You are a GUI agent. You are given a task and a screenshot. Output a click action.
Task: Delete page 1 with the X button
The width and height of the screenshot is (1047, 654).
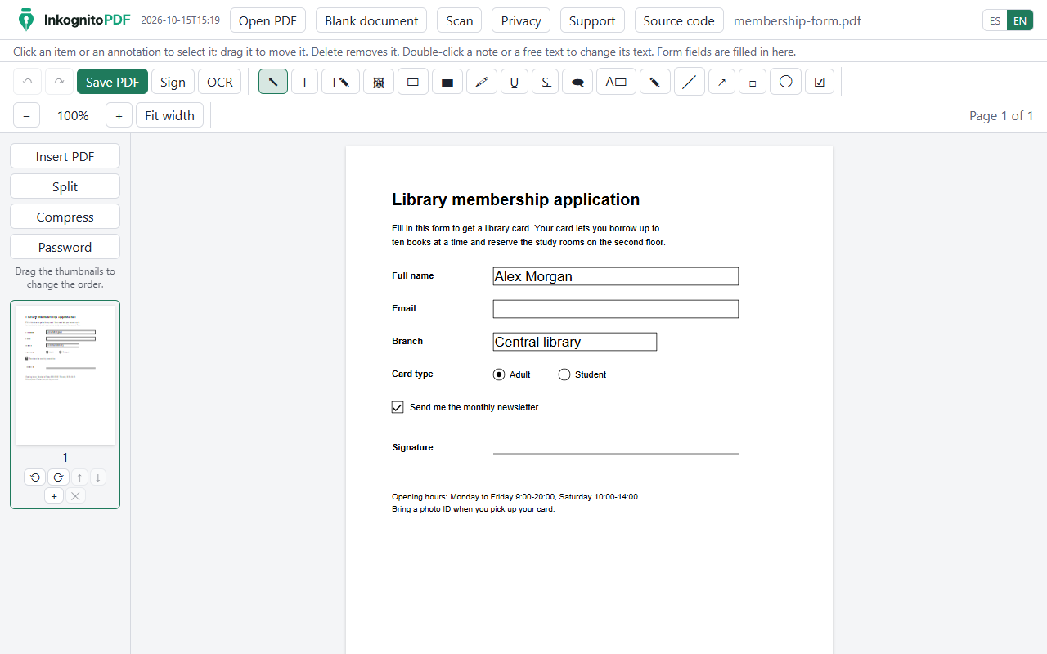click(x=76, y=496)
